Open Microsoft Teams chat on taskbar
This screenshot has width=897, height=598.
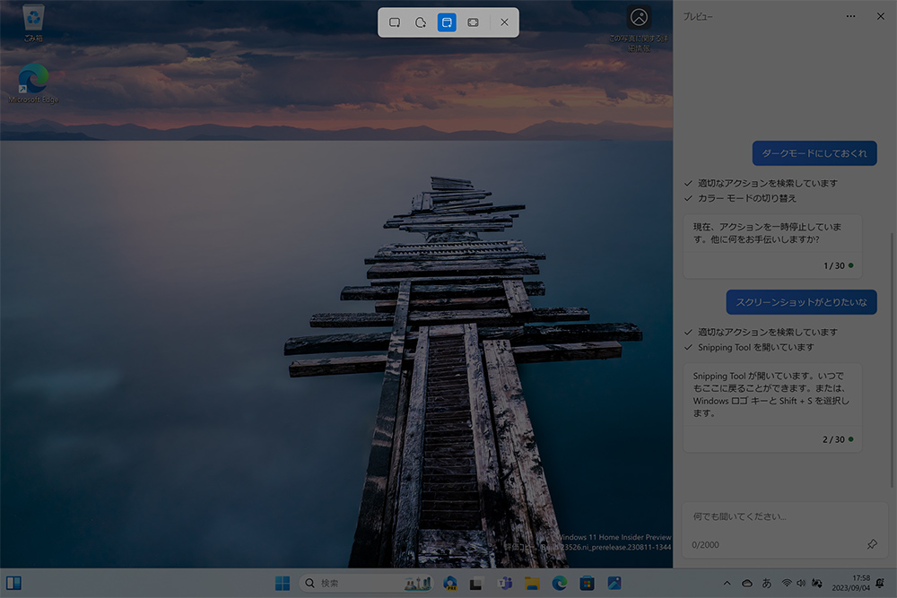point(504,583)
